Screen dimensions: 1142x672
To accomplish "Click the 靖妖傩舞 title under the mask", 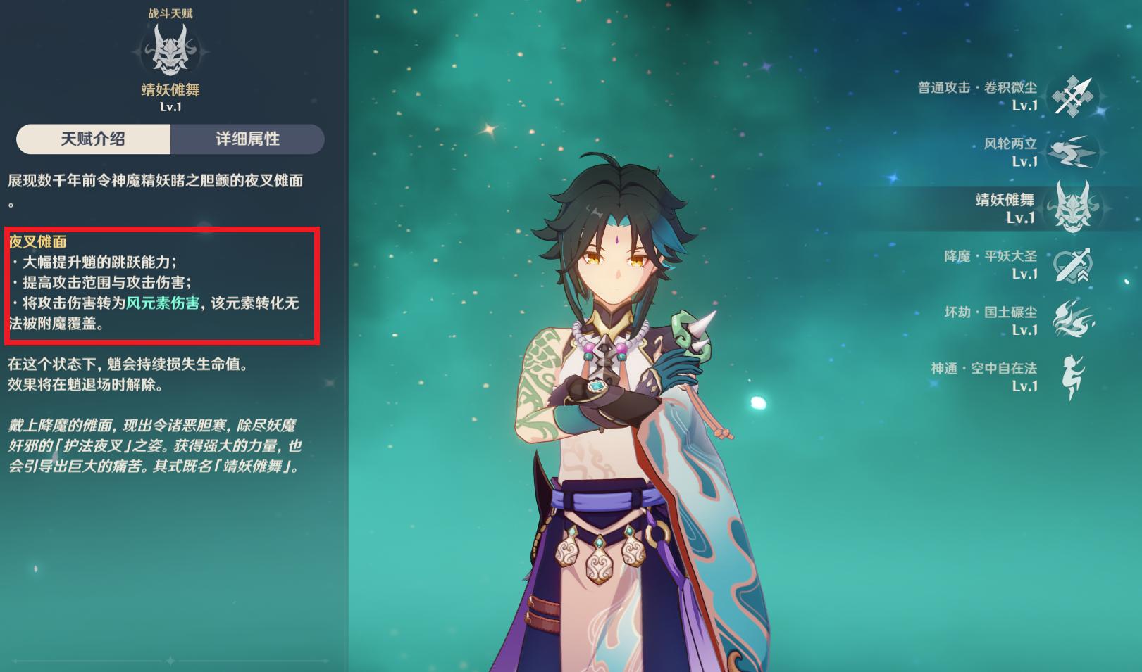I will click(x=170, y=90).
